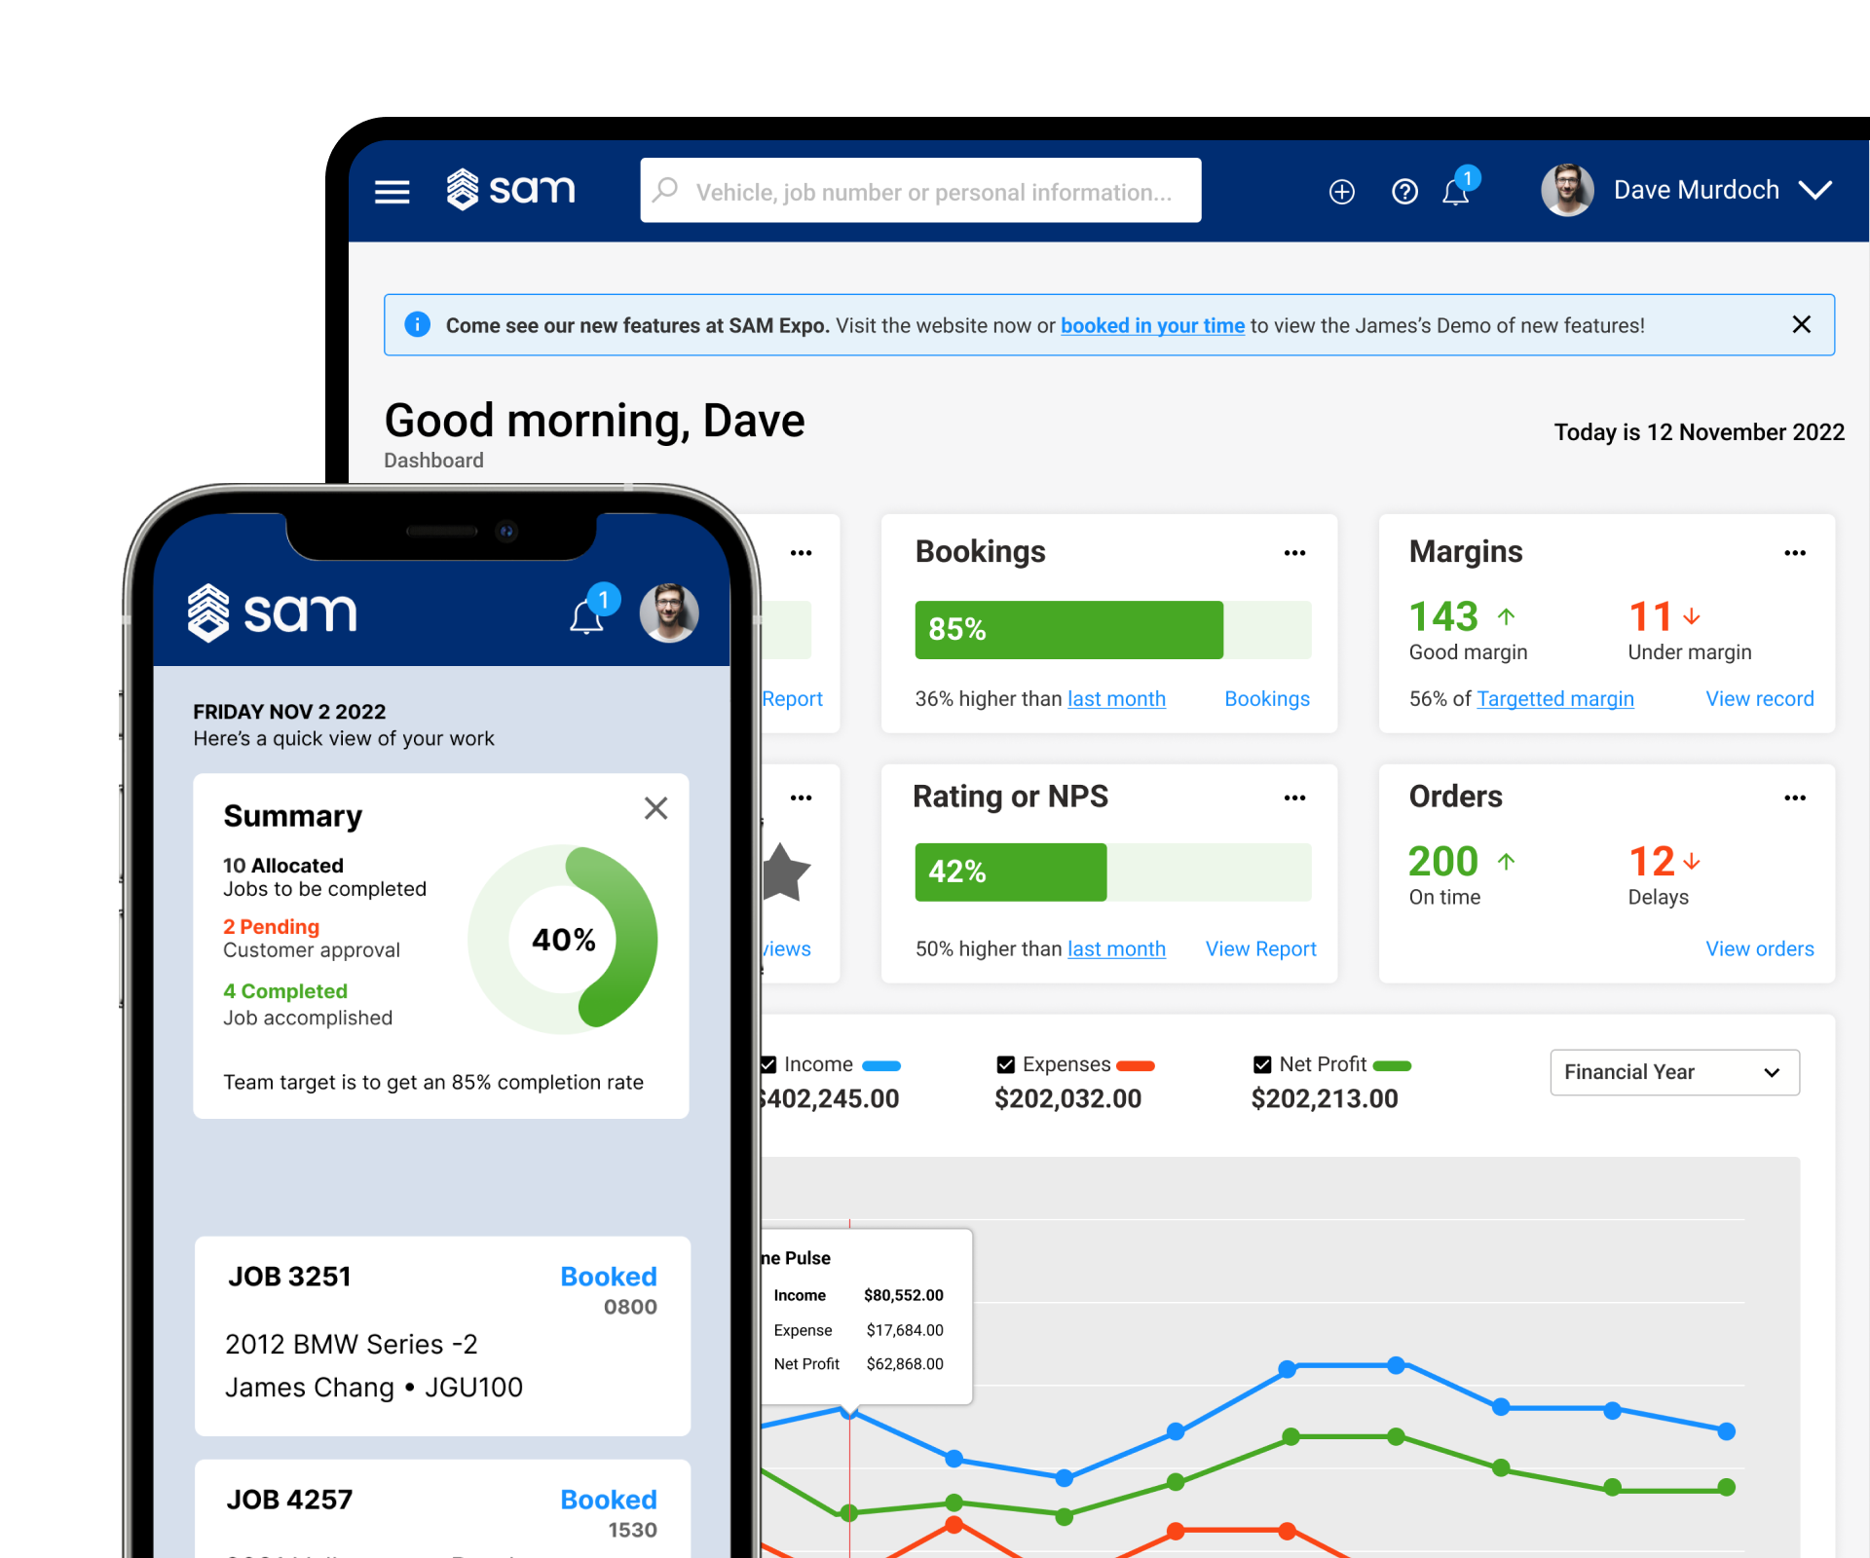Click the red Expenses legend swatch
The image size is (1870, 1558).
(x=1136, y=1066)
